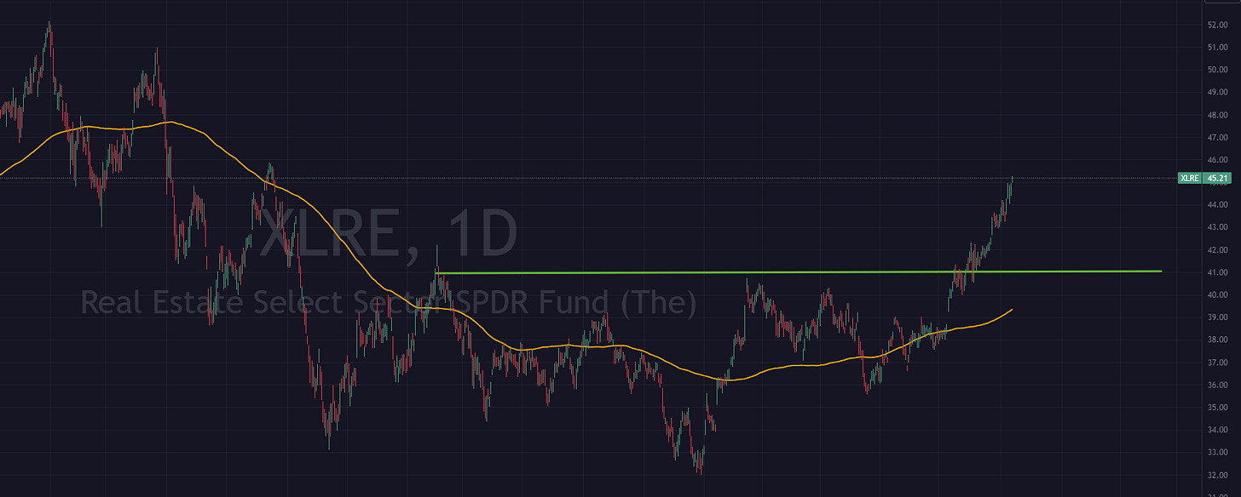The height and width of the screenshot is (497, 1241).
Task: Click the 43.00 price axis label
Action: 1217,227
